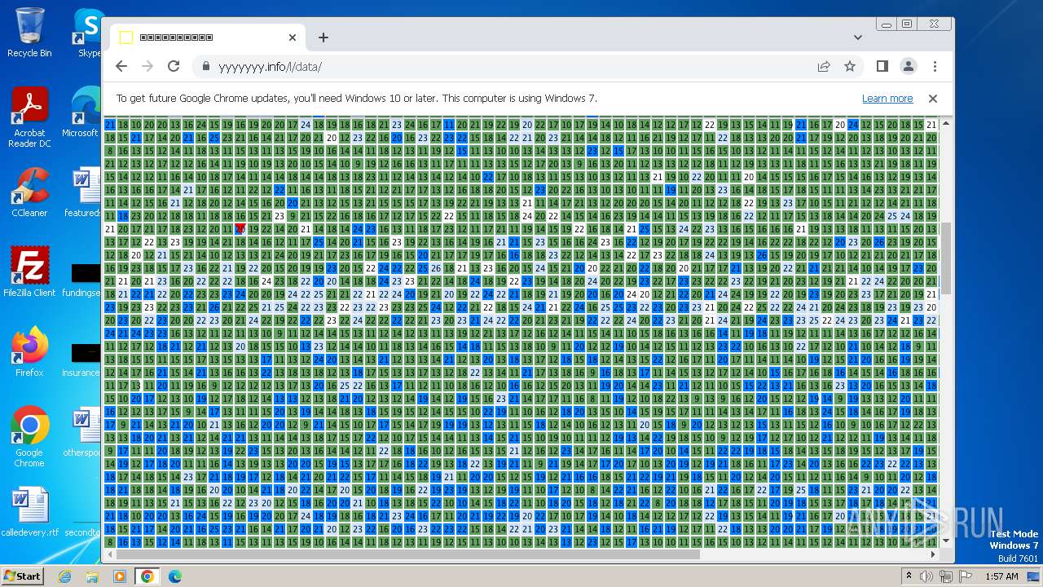Select the Firefox desktop shortcut
The width and height of the screenshot is (1043, 587).
(x=29, y=352)
